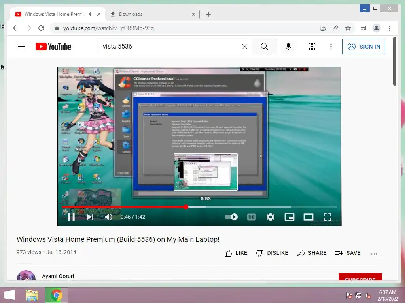The image size is (405, 303).
Task: Open the media control icon in the Chrome toolbar
Action: click(x=364, y=28)
